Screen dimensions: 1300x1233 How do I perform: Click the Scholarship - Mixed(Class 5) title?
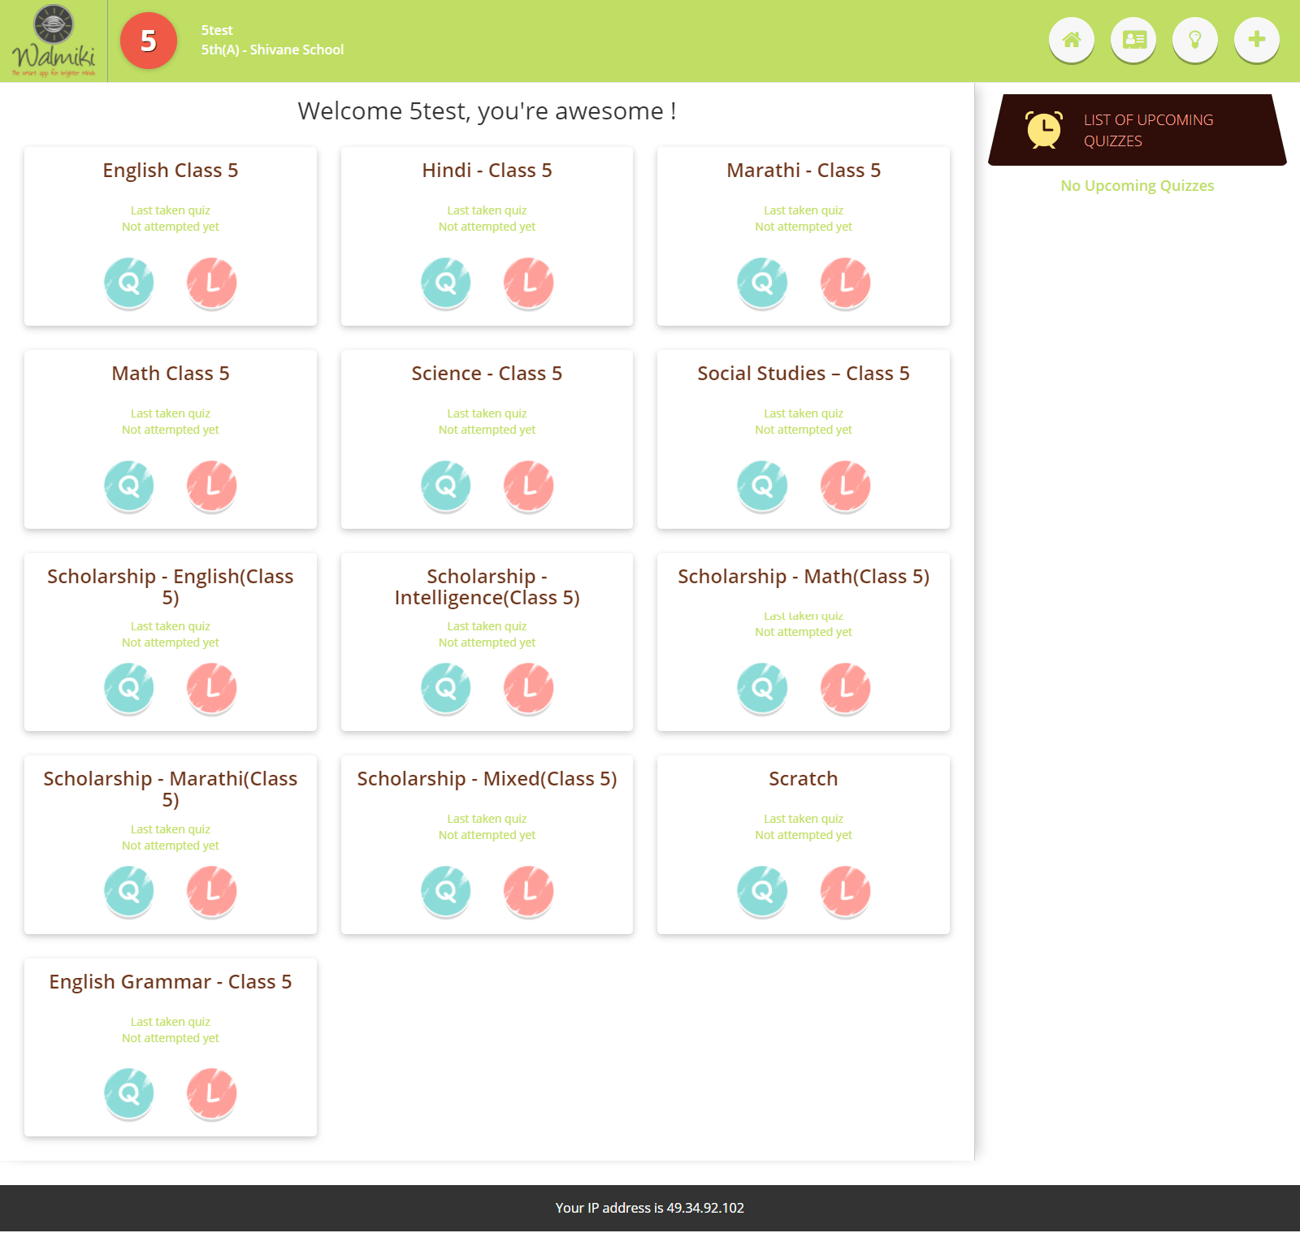[487, 779]
